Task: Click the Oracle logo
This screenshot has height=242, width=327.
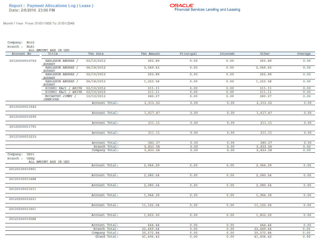Action: tap(182, 5)
